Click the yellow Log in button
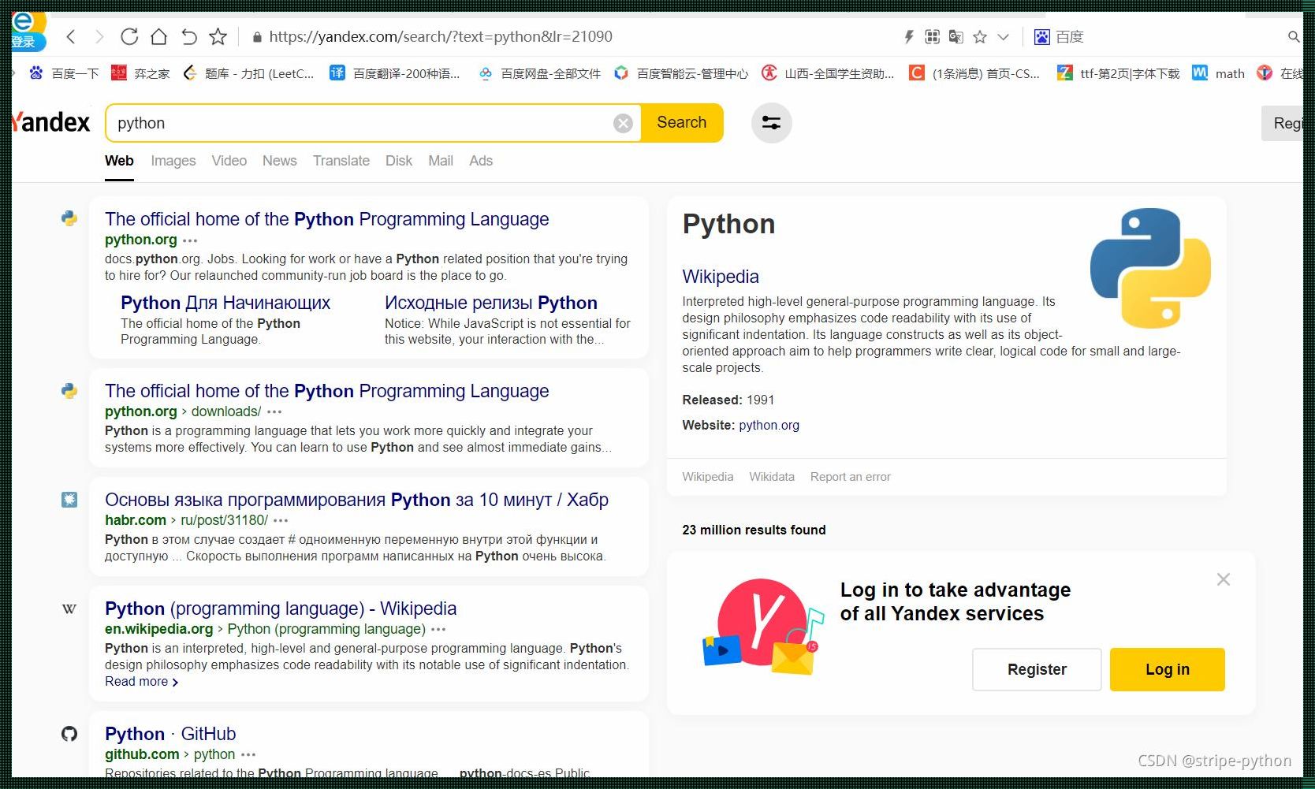The width and height of the screenshot is (1315, 789). (x=1168, y=669)
